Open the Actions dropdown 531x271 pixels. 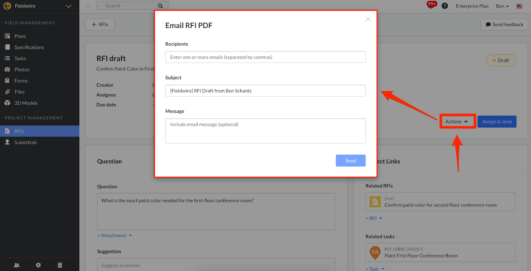click(457, 121)
